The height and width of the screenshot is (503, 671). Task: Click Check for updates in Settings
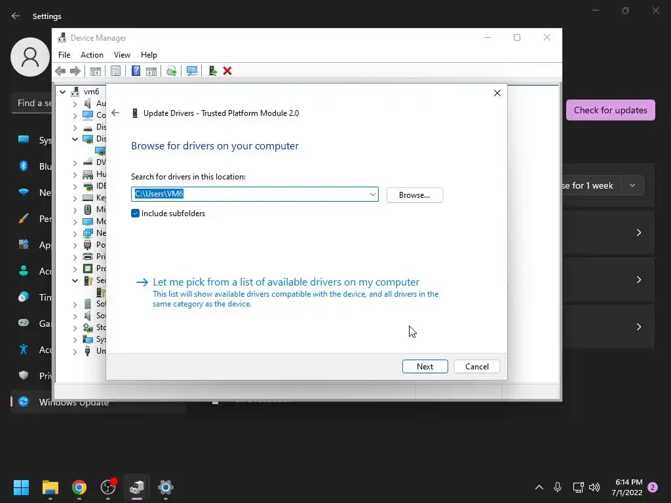pos(610,110)
